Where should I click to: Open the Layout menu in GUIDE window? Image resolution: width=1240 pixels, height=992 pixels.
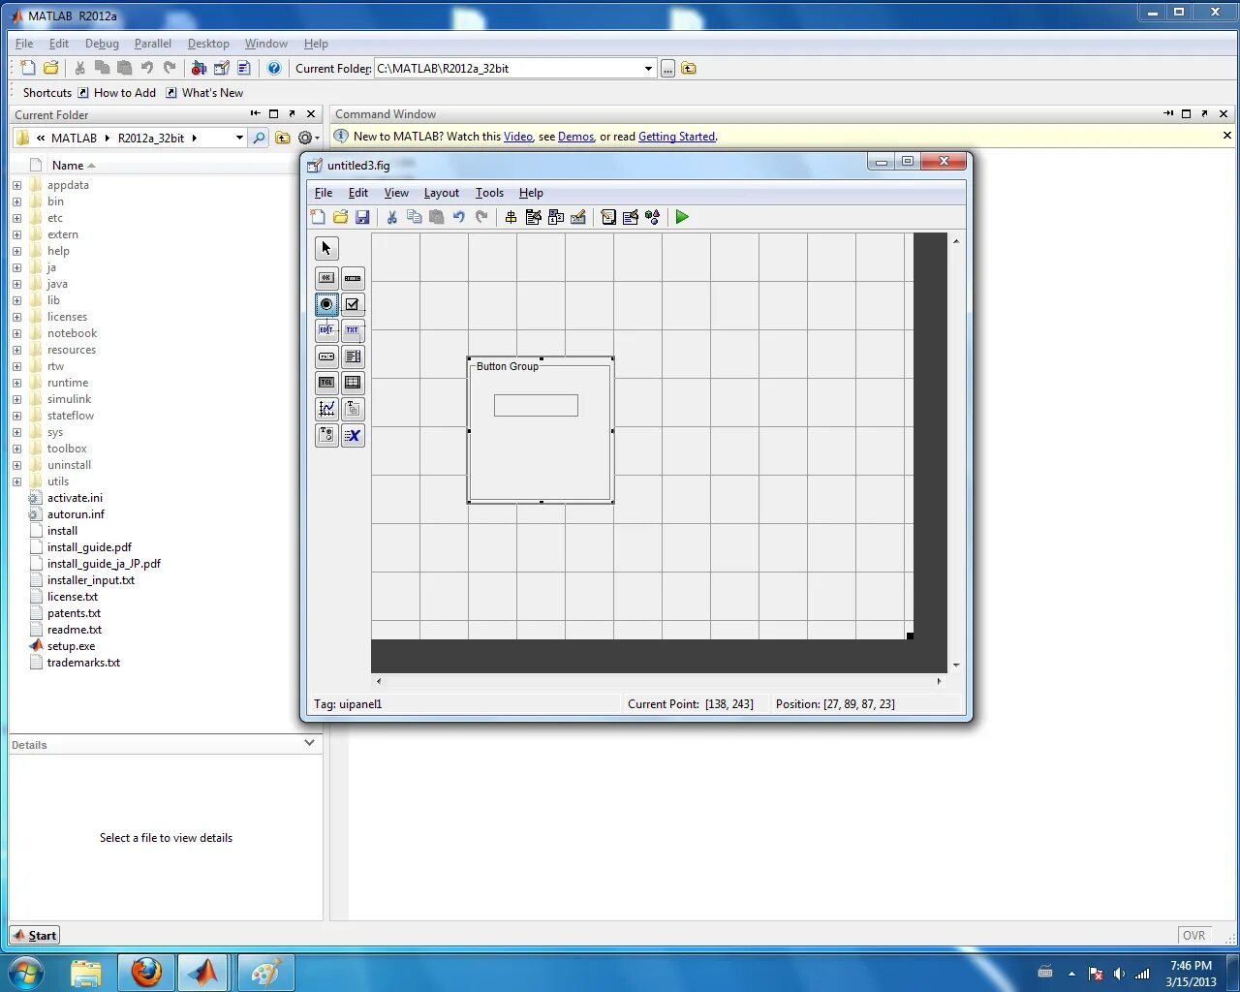coord(442,193)
